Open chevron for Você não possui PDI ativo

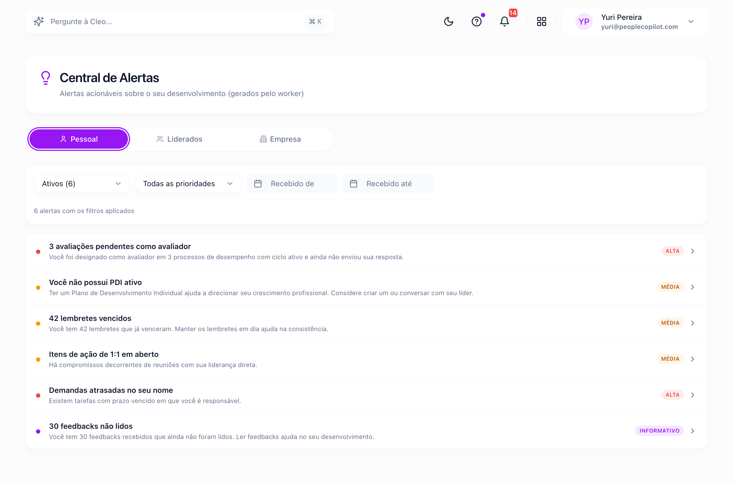pyautogui.click(x=692, y=287)
